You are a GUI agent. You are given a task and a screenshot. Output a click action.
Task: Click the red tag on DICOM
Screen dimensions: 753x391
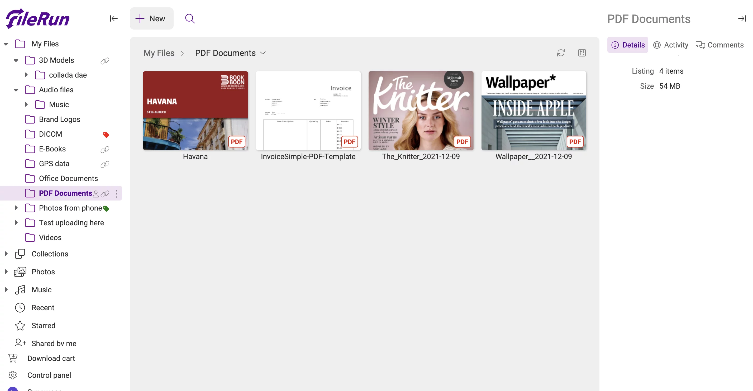coord(106,135)
